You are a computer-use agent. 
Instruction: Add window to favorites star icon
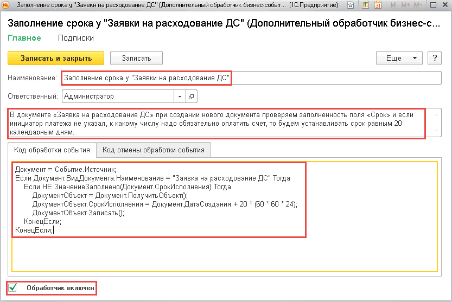click(x=350, y=5)
